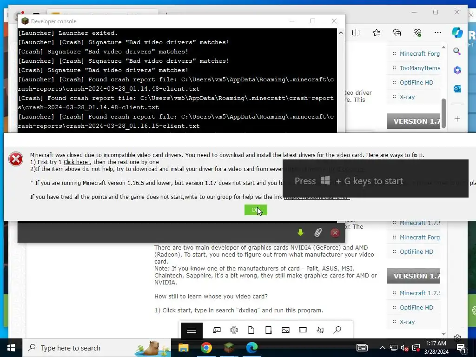Image resolution: width=476 pixels, height=357 pixels.
Task: Click the green download arrow in Developer console
Action: [x=300, y=233]
